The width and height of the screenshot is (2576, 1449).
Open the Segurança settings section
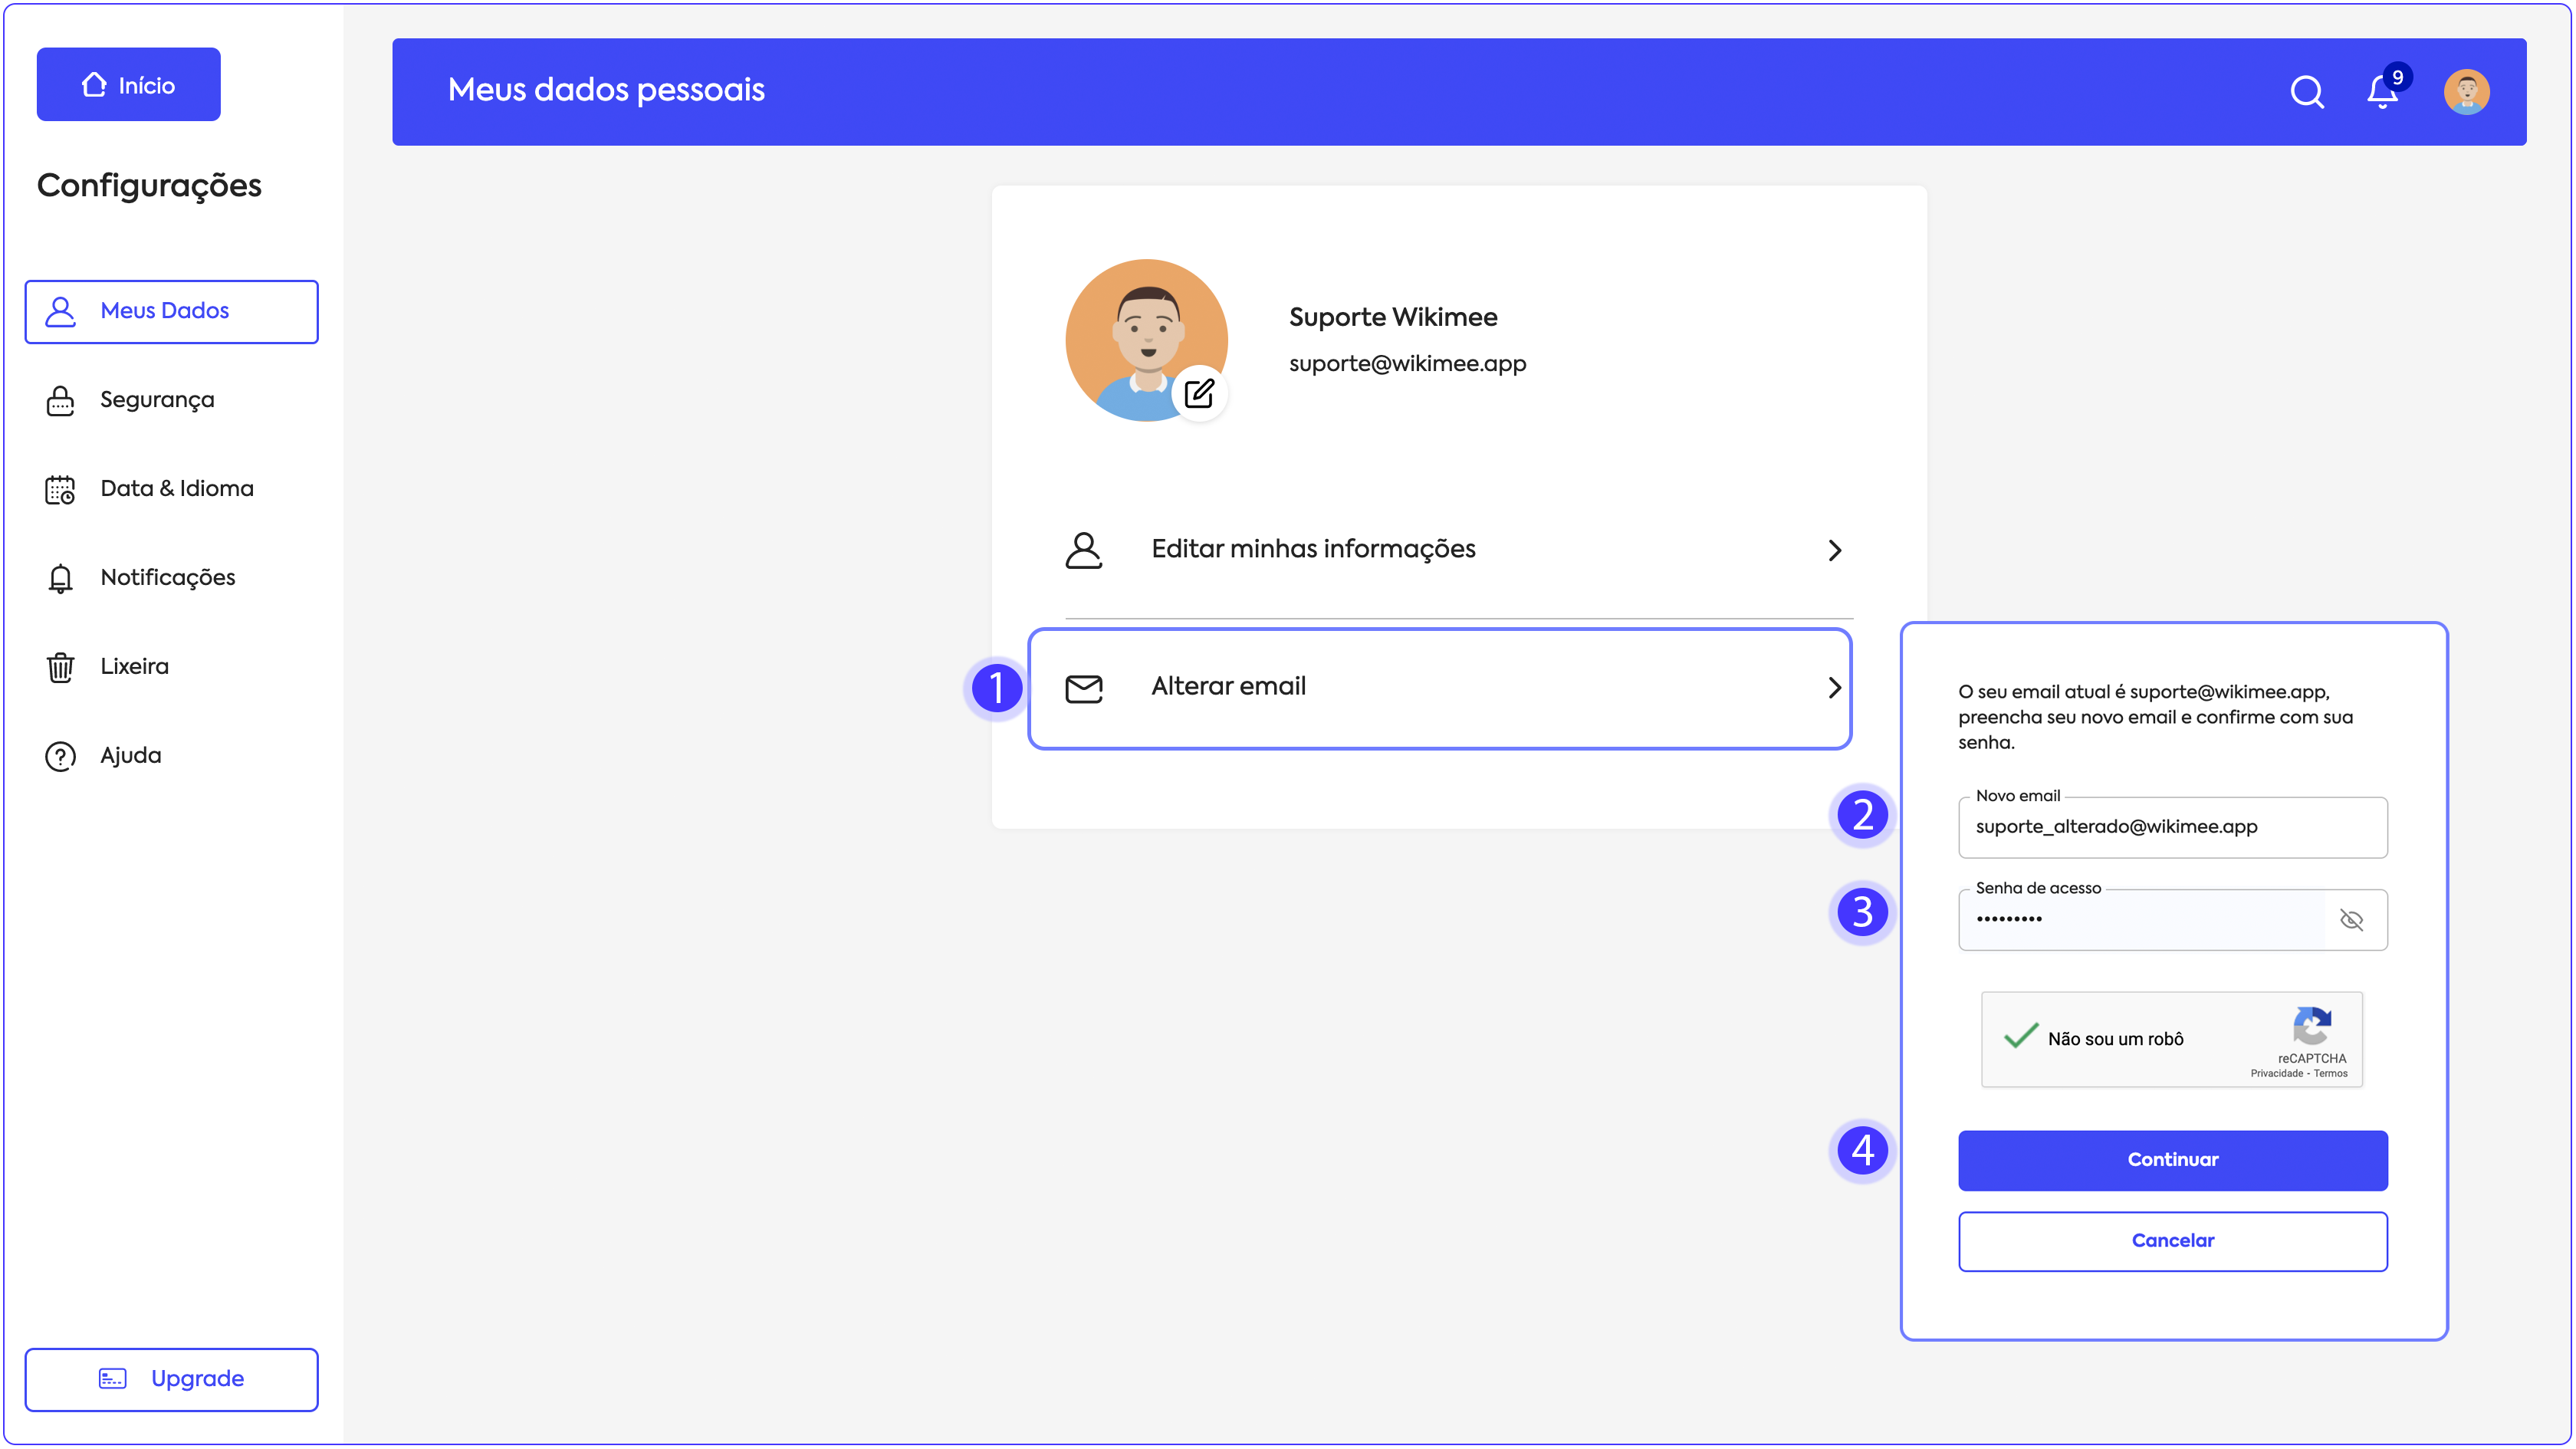pyautogui.click(x=157, y=400)
